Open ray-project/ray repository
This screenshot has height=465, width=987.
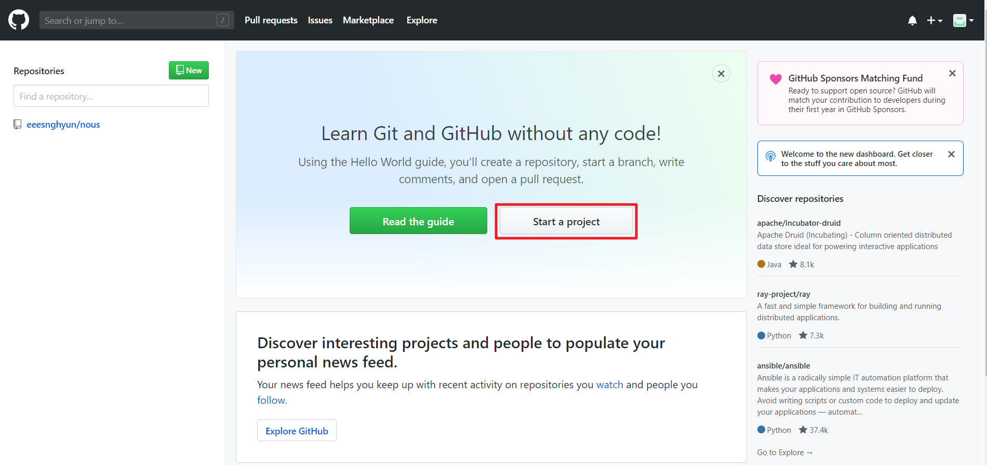pyautogui.click(x=783, y=294)
